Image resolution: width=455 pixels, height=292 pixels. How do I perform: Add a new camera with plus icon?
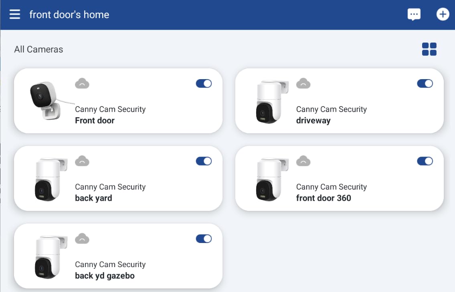click(443, 14)
